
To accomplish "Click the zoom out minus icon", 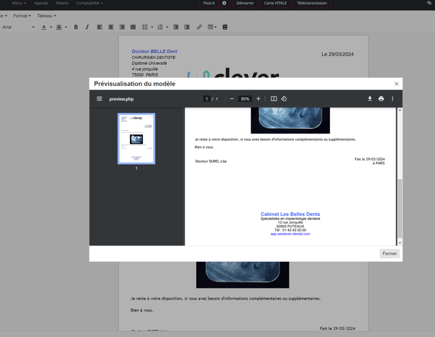I will pos(232,99).
